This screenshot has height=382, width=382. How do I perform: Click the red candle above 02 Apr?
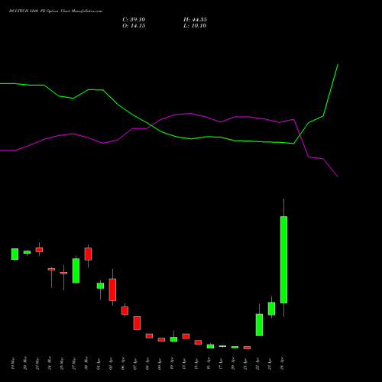pos(112,290)
